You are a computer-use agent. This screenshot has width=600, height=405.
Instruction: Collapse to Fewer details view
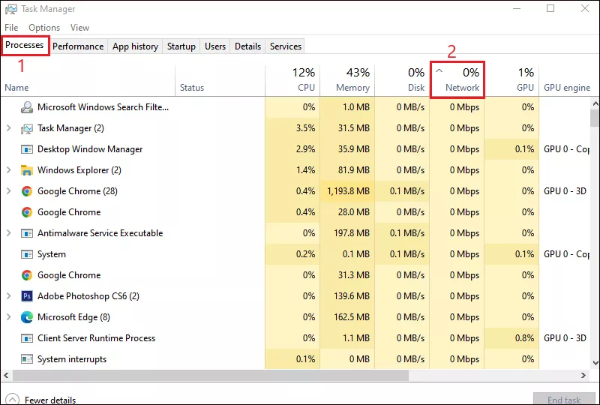pos(40,400)
